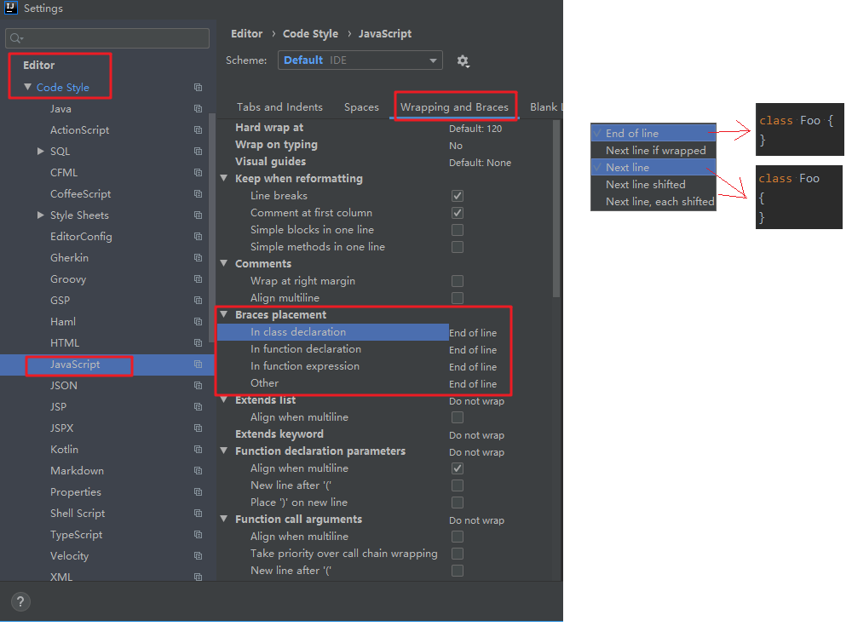Collapse the Braces placement section
This screenshot has height=626, width=852.
click(224, 314)
